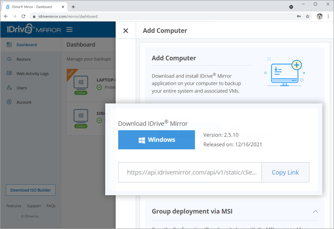Image resolution: width=334 pixels, height=229 pixels.
Task: Click the Dashboard grid icon
Action: [9, 45]
